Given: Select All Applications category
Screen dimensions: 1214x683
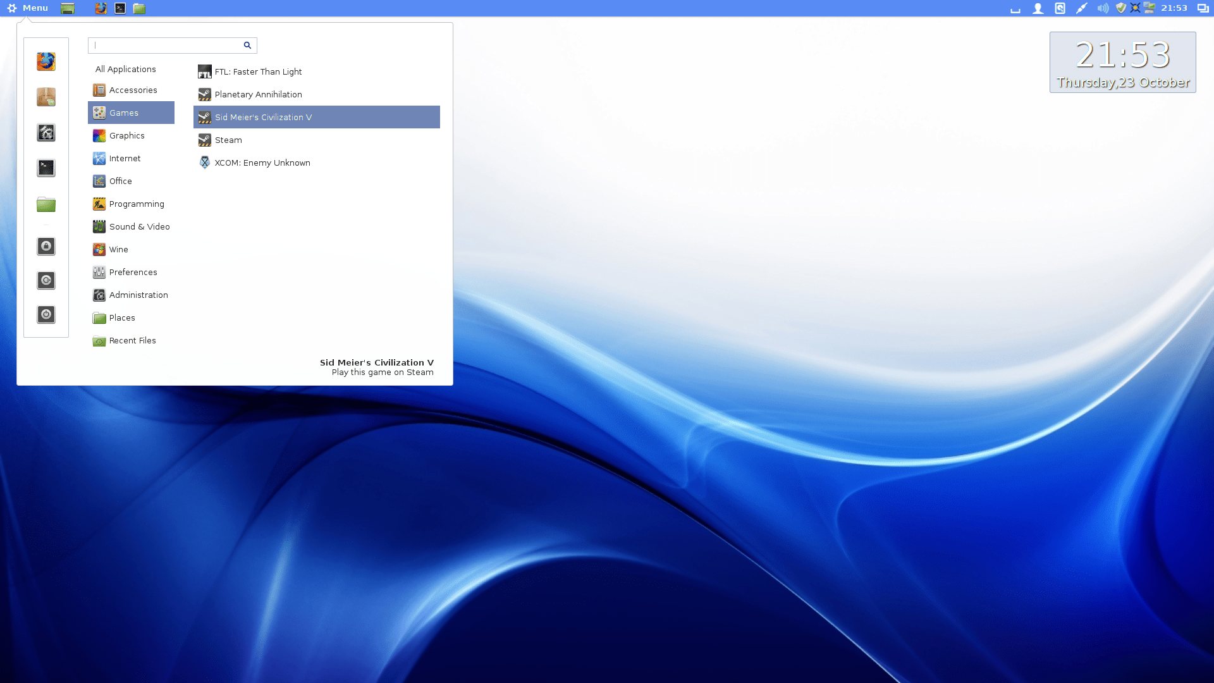Looking at the screenshot, I should [x=126, y=69].
